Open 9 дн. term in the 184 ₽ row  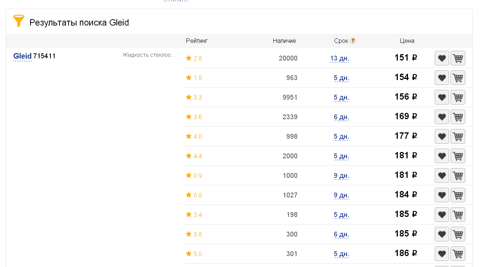click(x=341, y=195)
